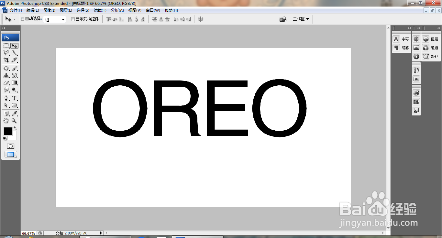Enable the 自动选择 checkbox
The width and height of the screenshot is (442, 238).
(x=23, y=19)
